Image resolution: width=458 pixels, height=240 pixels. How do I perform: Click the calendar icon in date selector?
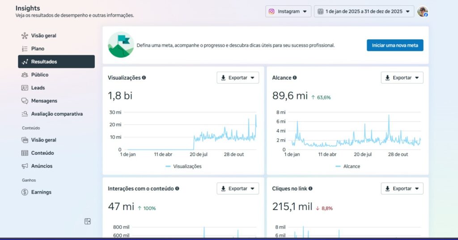click(x=321, y=12)
